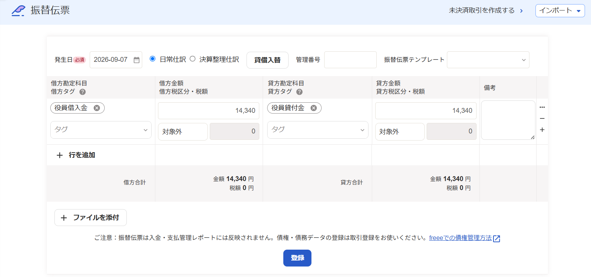Click the help icon next to 借方タグ
The height and width of the screenshot is (277, 591).
[x=83, y=92]
